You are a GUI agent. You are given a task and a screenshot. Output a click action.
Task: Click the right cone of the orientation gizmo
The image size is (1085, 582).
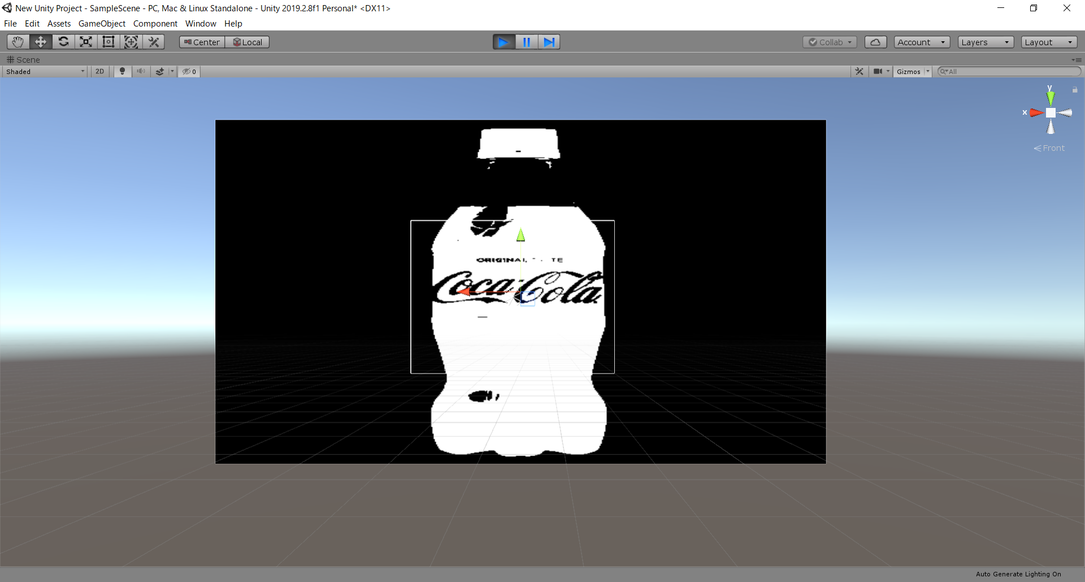[1065, 113]
